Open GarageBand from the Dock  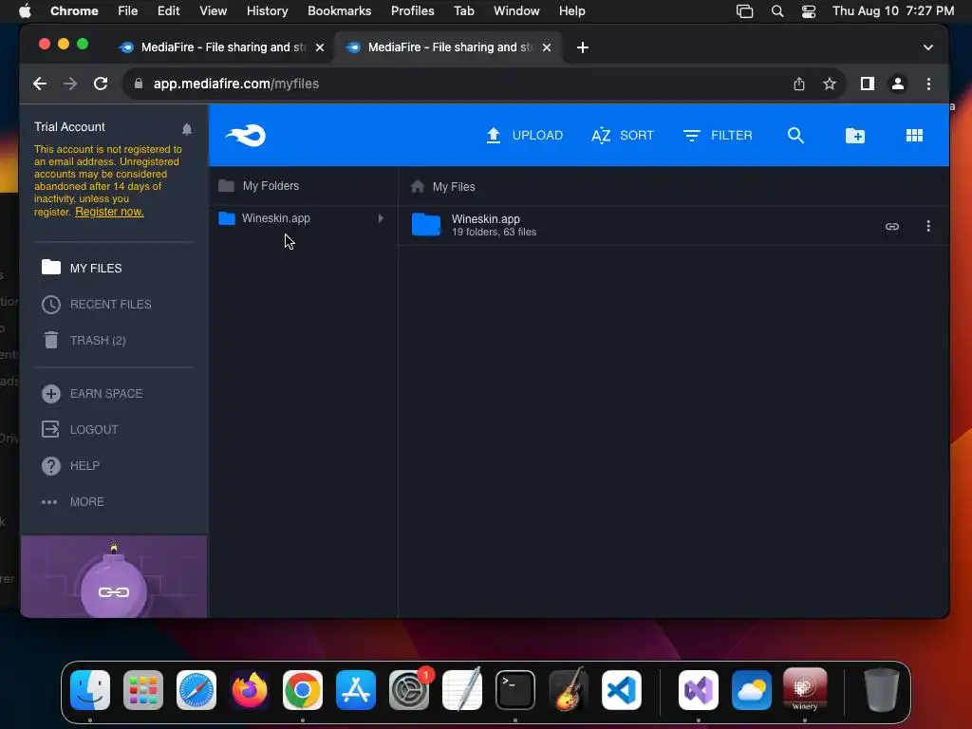(568, 689)
